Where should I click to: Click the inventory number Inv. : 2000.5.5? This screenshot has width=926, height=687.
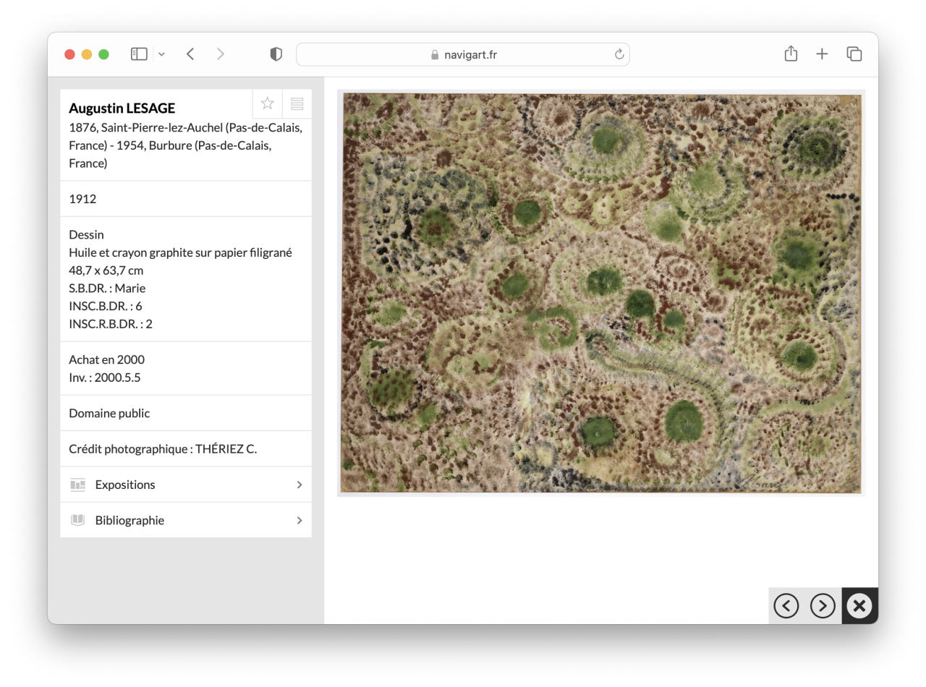pos(105,377)
